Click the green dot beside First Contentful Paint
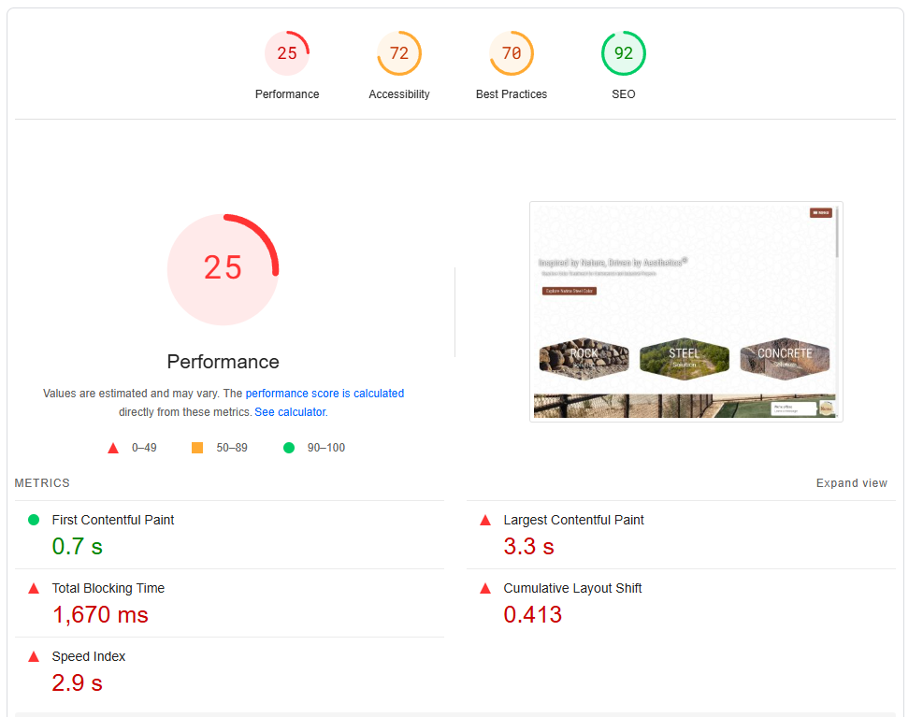 point(34,520)
